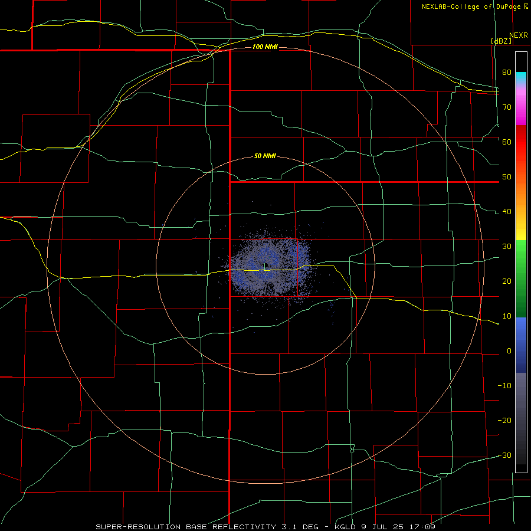Click the magenta-pink segment of the color bar

click(x=521, y=107)
